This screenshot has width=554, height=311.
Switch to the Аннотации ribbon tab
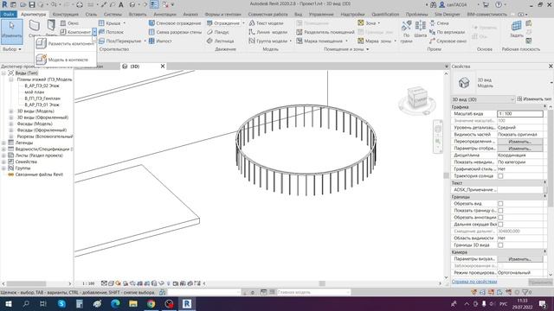click(x=165, y=14)
